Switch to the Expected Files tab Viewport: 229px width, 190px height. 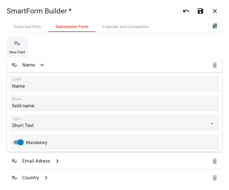[28, 27]
